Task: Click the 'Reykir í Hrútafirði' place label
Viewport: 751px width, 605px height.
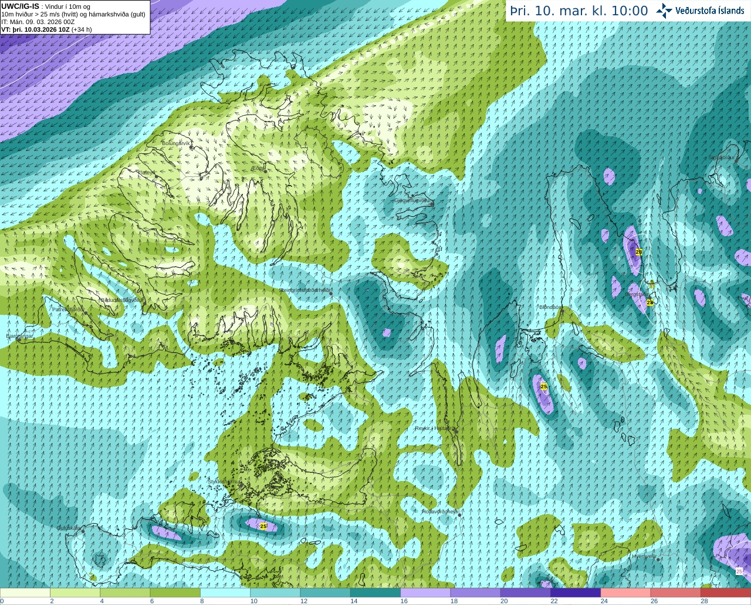Action: pyautogui.click(x=435, y=428)
